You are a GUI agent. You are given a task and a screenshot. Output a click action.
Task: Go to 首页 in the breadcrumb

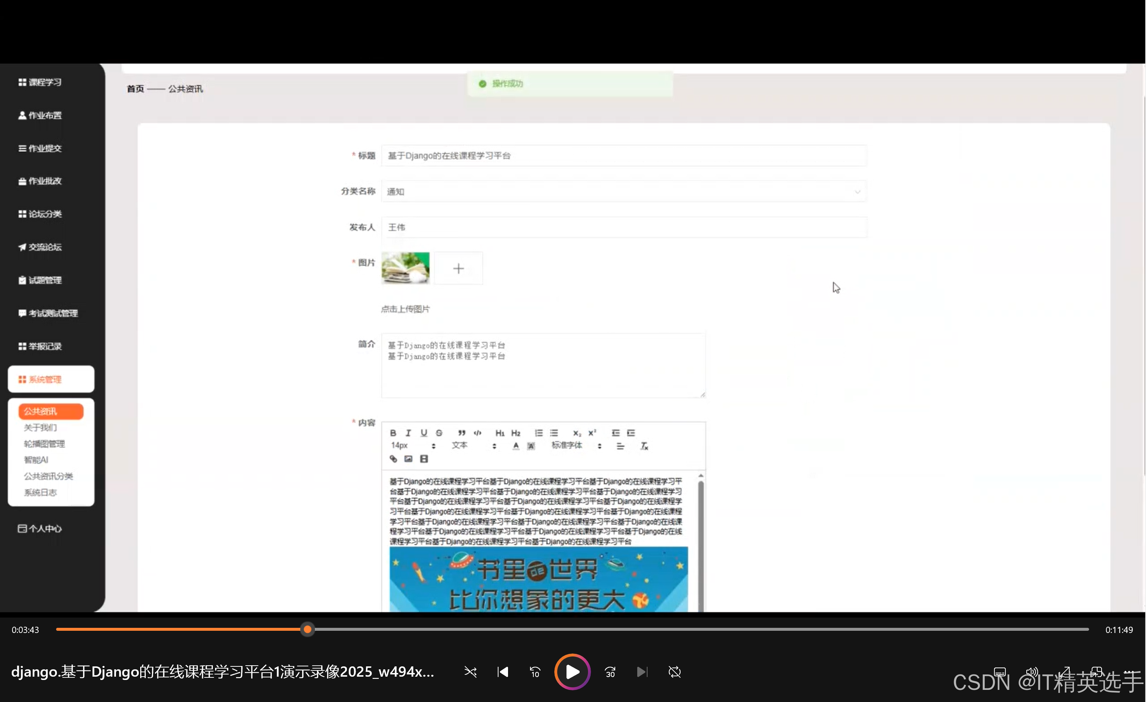135,88
